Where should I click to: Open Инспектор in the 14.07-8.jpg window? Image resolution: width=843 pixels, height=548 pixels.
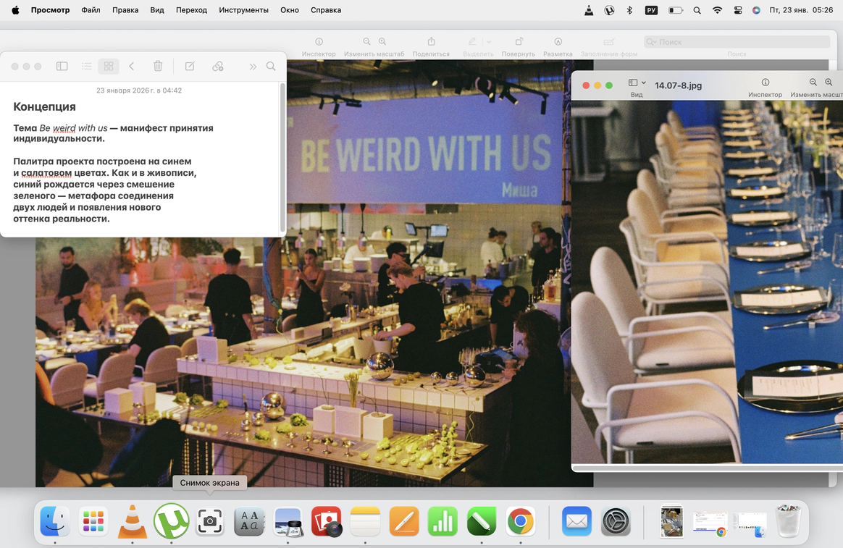766,83
